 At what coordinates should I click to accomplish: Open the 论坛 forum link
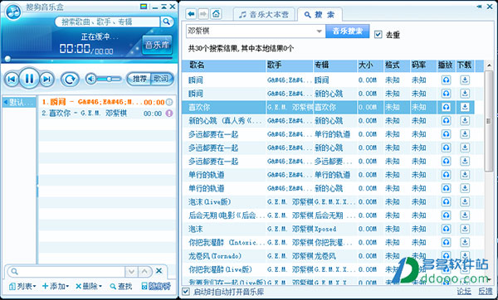click(x=464, y=291)
